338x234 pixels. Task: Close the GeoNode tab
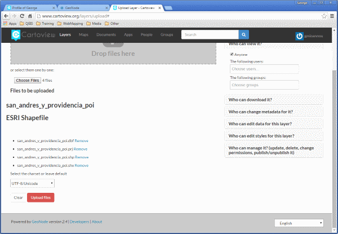(x=106, y=8)
